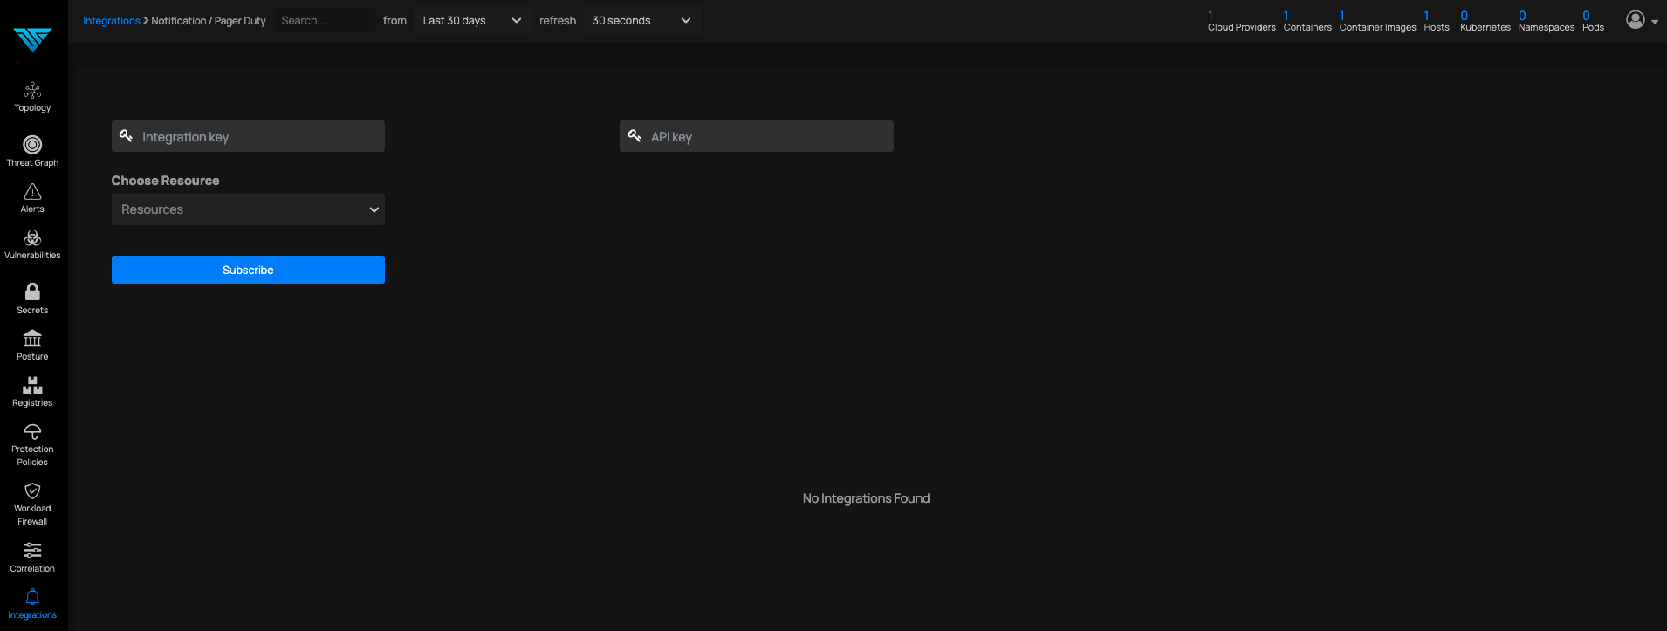
Task: Click the Deepfence logo icon
Action: click(x=32, y=39)
